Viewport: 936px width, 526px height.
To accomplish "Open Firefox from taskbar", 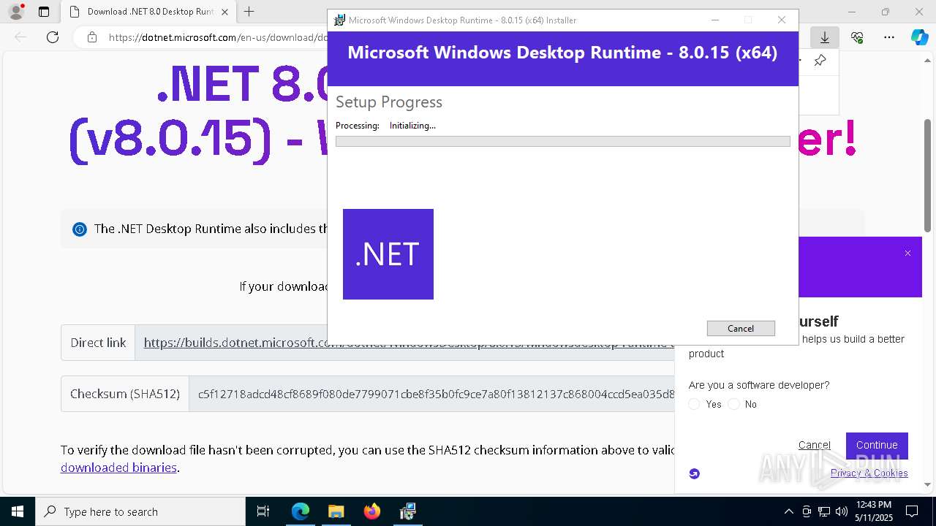I will tap(372, 511).
